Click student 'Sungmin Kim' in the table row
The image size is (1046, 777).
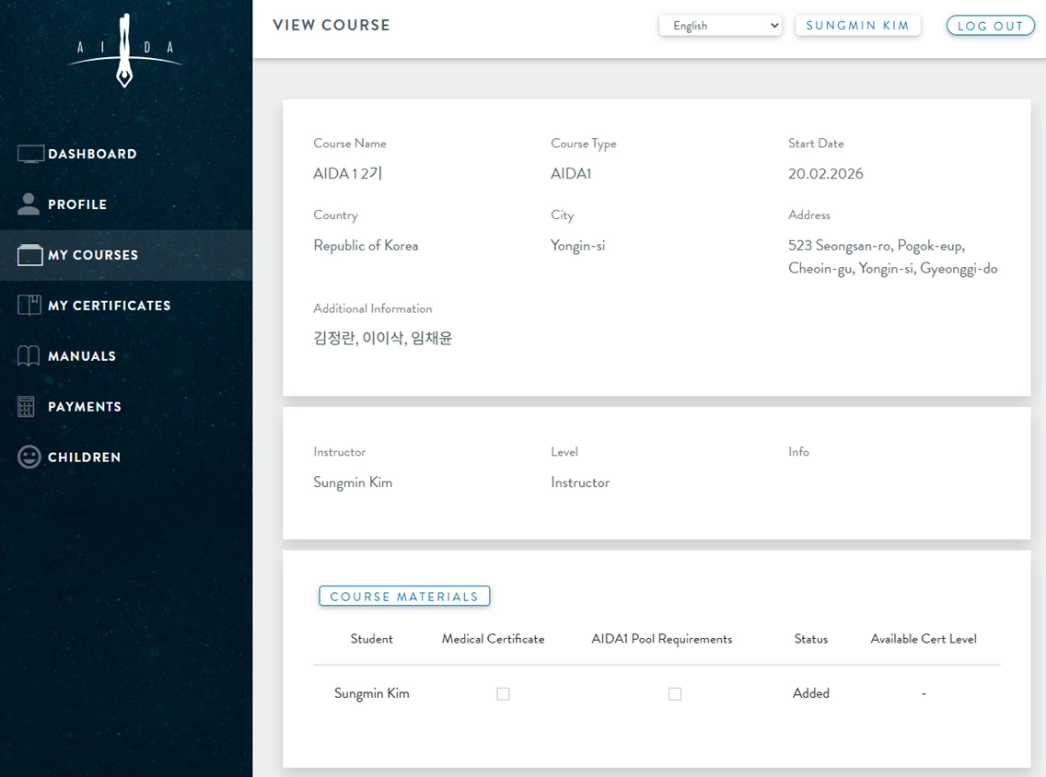click(372, 693)
